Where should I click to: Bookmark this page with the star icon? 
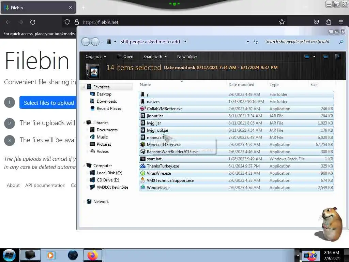[282, 22]
